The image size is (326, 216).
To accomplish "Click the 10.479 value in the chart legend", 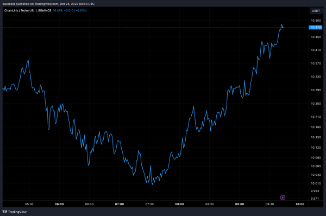I will (58, 10).
